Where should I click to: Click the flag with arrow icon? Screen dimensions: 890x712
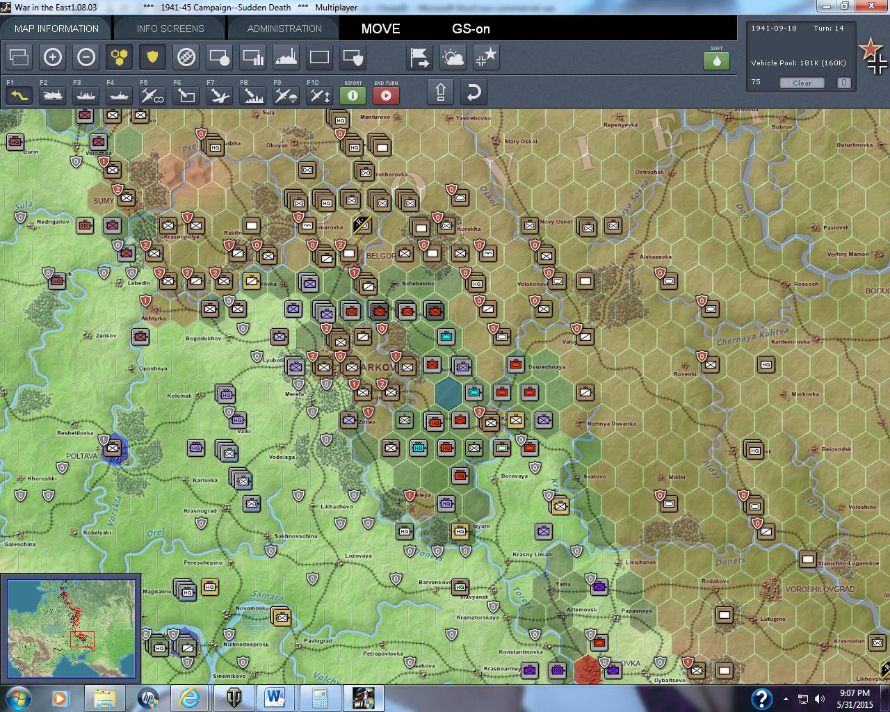click(420, 57)
